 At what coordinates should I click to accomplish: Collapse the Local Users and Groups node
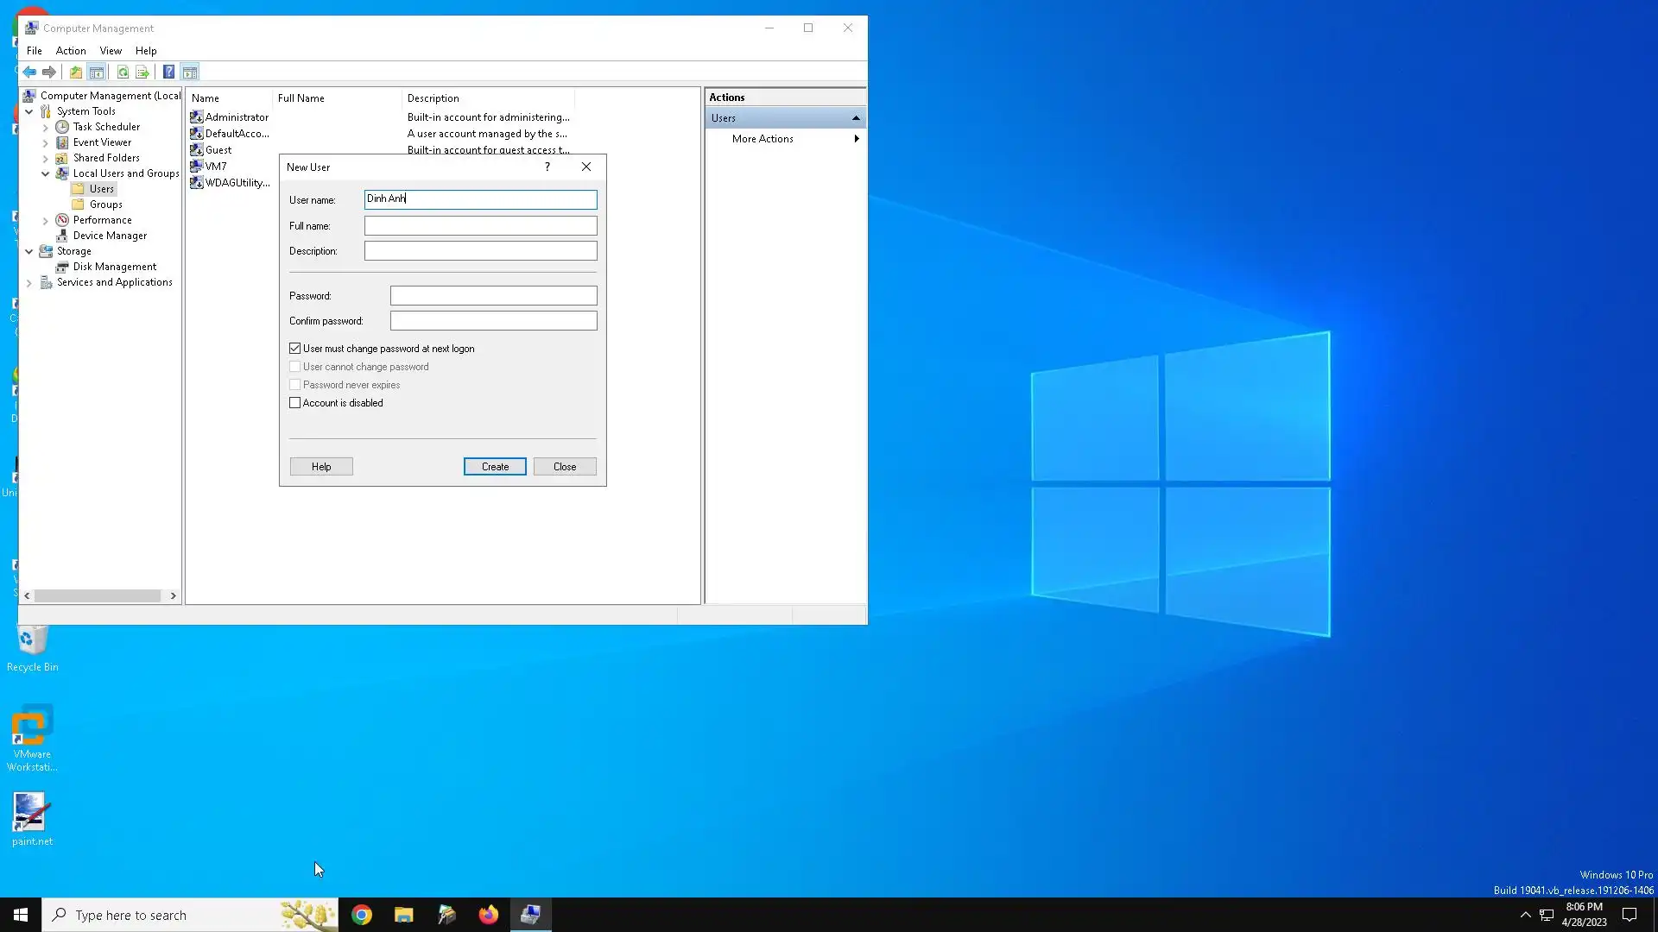point(46,173)
